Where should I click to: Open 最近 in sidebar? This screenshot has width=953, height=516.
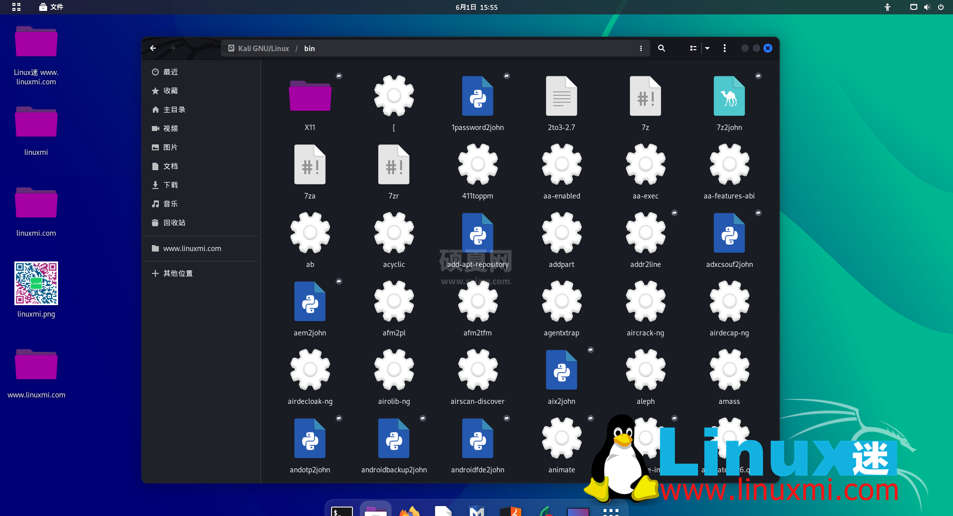(201, 72)
